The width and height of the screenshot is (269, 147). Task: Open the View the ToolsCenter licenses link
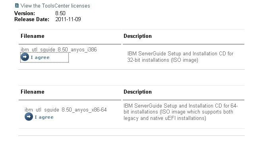pyautogui.click(x=55, y=6)
